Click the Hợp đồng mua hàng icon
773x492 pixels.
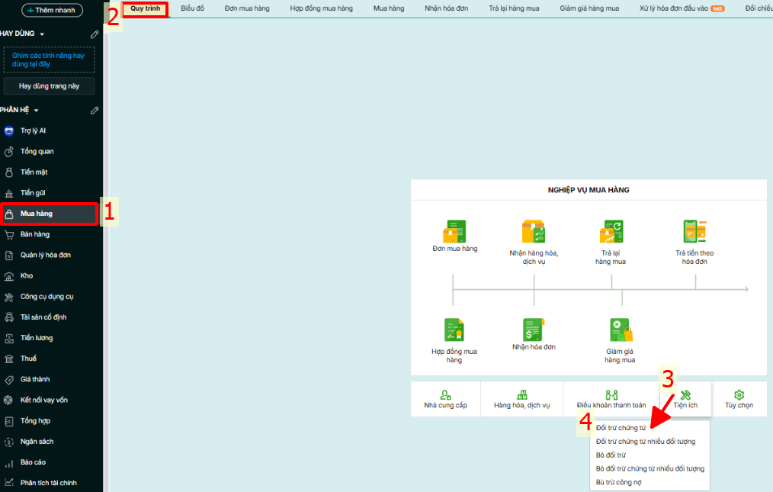coord(454,330)
